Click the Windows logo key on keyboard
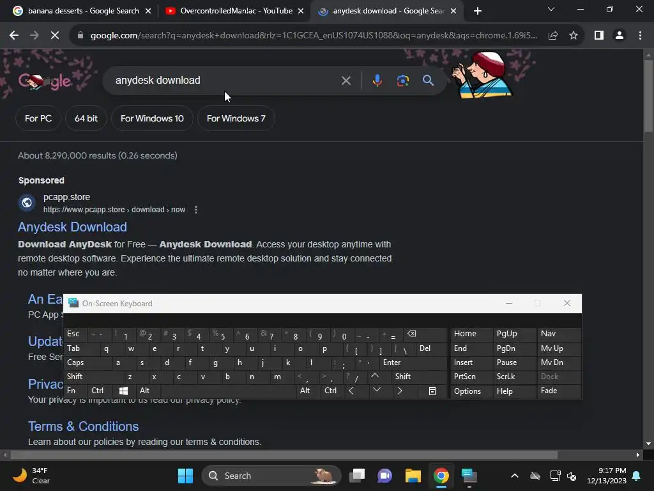This screenshot has width=654, height=491. pyautogui.click(x=123, y=391)
